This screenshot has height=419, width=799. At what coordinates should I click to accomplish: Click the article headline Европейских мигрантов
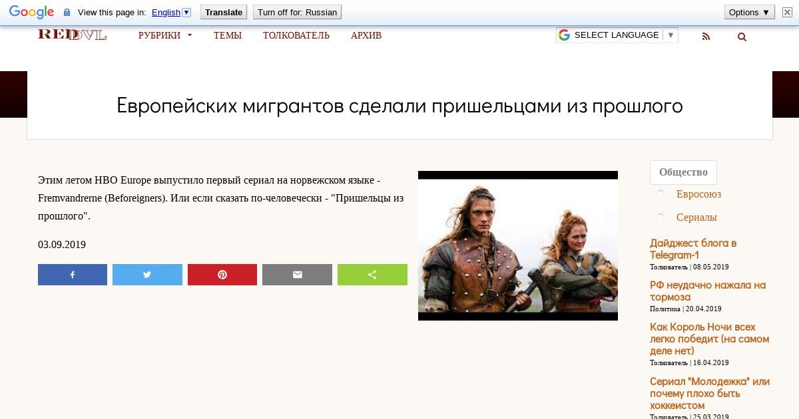(x=400, y=106)
